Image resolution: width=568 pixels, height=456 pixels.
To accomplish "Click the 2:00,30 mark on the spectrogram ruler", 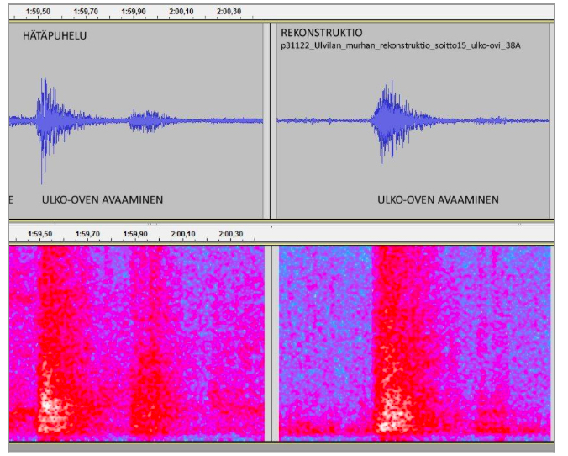I will tap(231, 234).
